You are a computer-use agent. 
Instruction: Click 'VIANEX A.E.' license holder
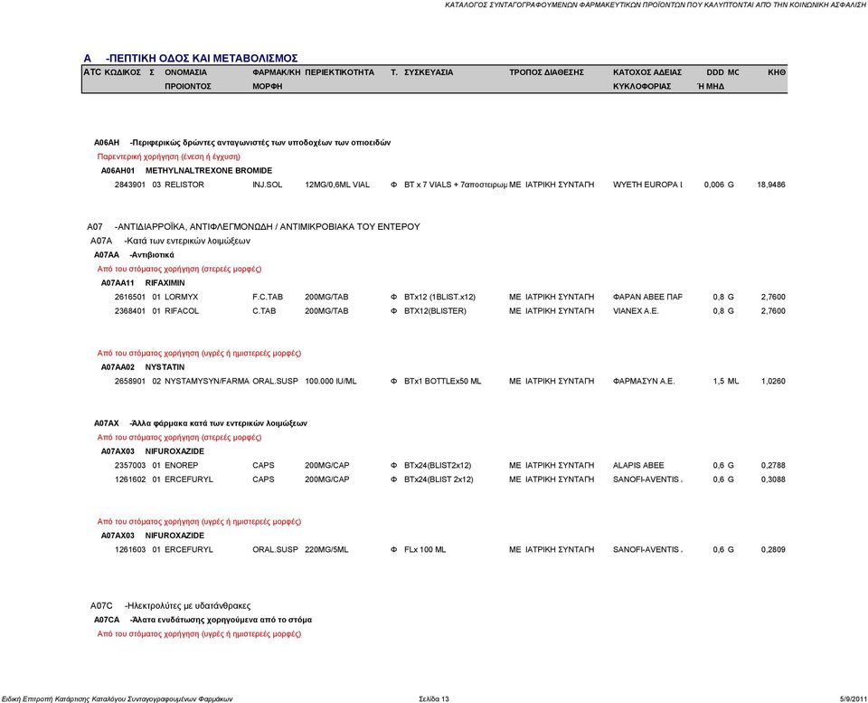pos(636,310)
